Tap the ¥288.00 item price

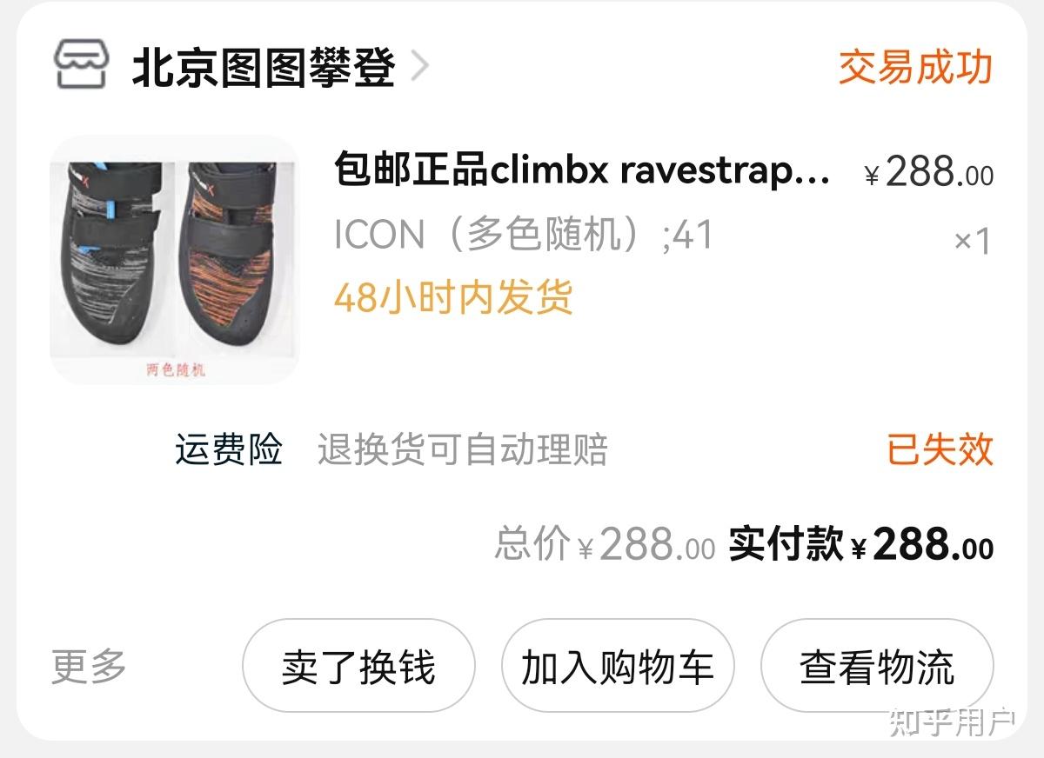click(928, 173)
